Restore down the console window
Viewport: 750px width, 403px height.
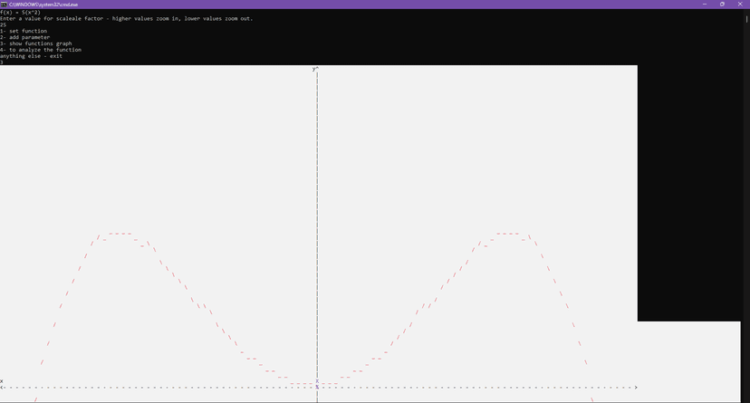722,4
